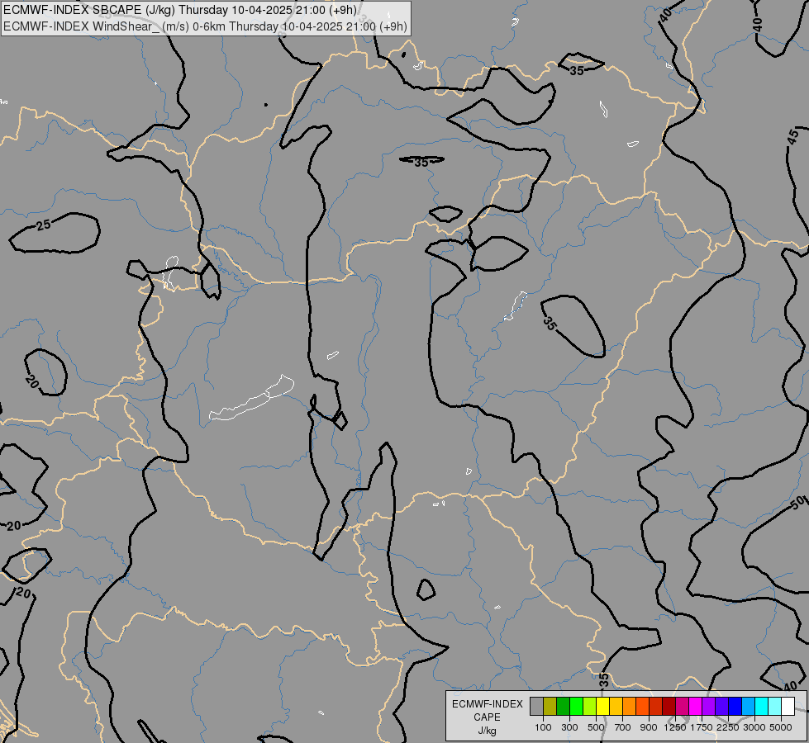Select the legend value '1750'
This screenshot has width=809, height=743.
coord(702,727)
